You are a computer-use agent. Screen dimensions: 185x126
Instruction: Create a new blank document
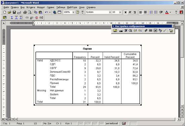(x=5, y=12)
